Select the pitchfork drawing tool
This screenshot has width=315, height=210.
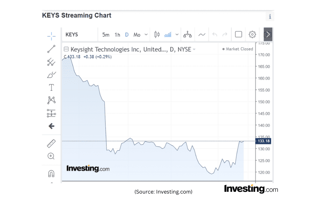pos(51,62)
